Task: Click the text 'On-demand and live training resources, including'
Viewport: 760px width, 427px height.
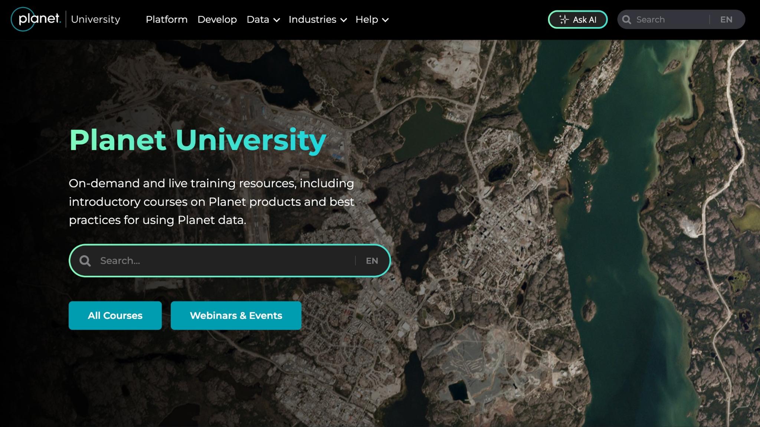Action: 211,183
